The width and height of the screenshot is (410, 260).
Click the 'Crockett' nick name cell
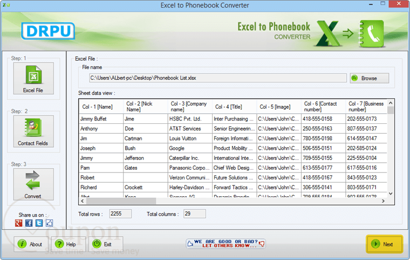(x=145, y=188)
